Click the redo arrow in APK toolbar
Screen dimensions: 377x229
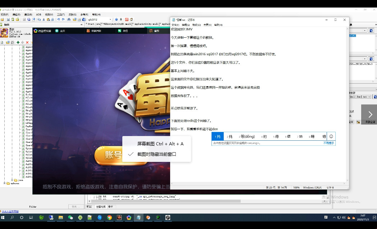point(63,19)
